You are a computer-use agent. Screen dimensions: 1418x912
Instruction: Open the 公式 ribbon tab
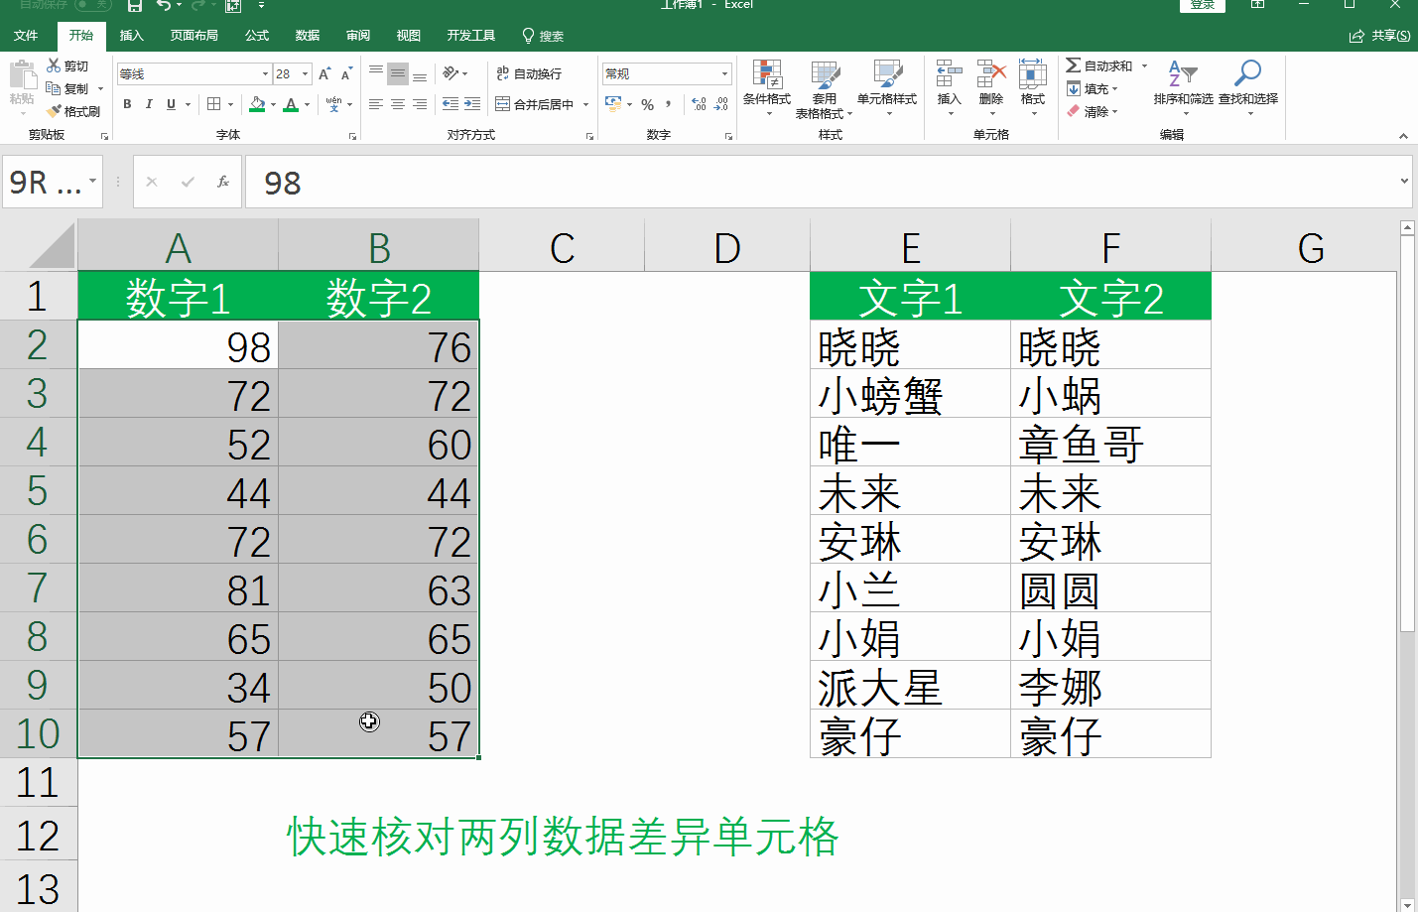coord(256,35)
